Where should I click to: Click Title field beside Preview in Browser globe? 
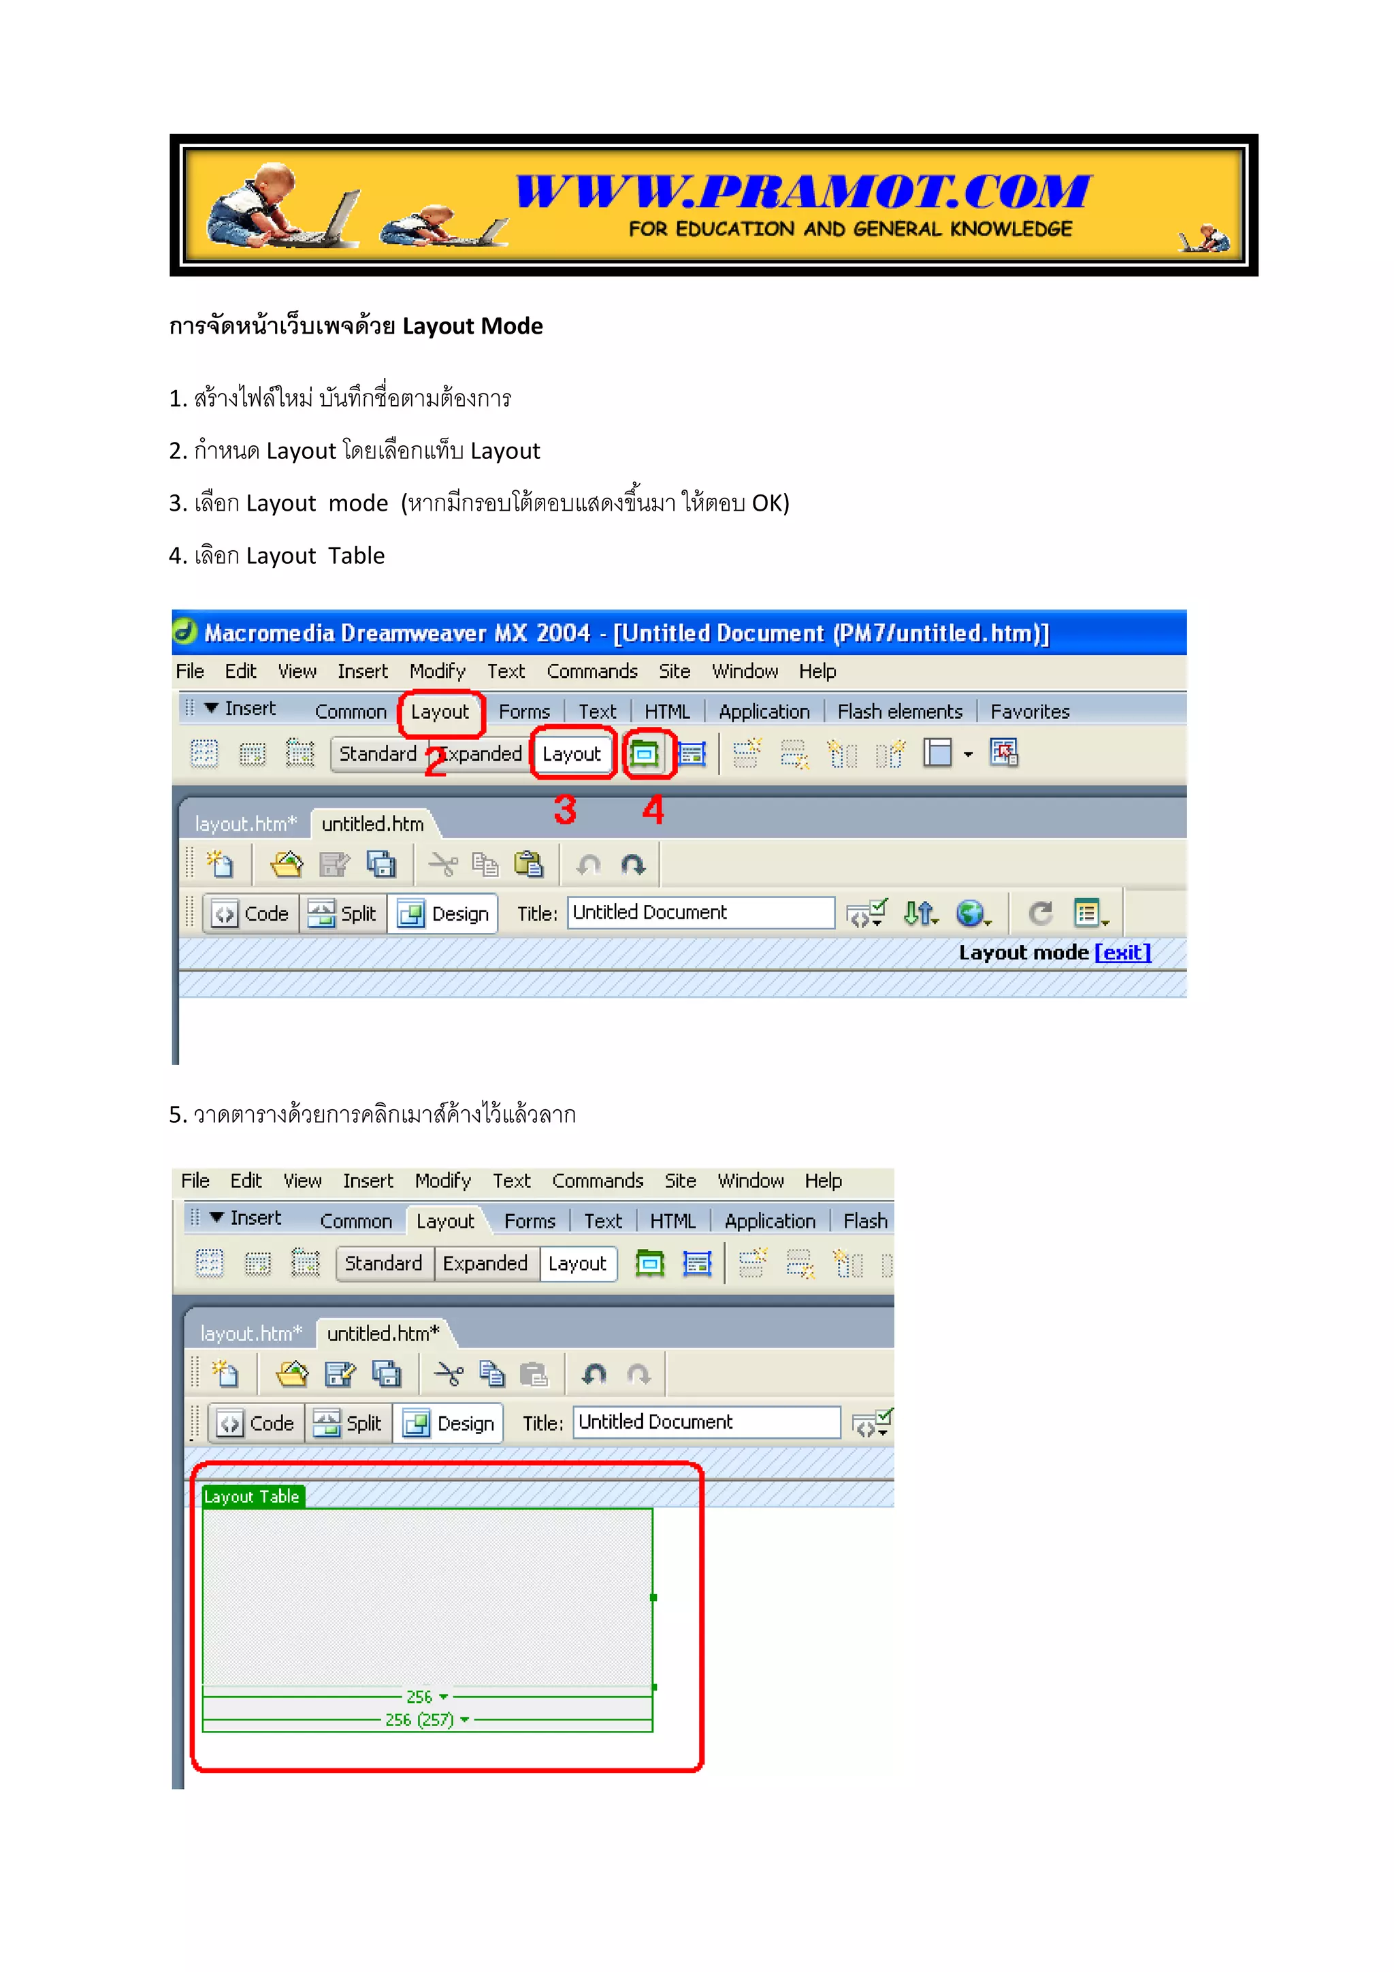click(x=700, y=912)
